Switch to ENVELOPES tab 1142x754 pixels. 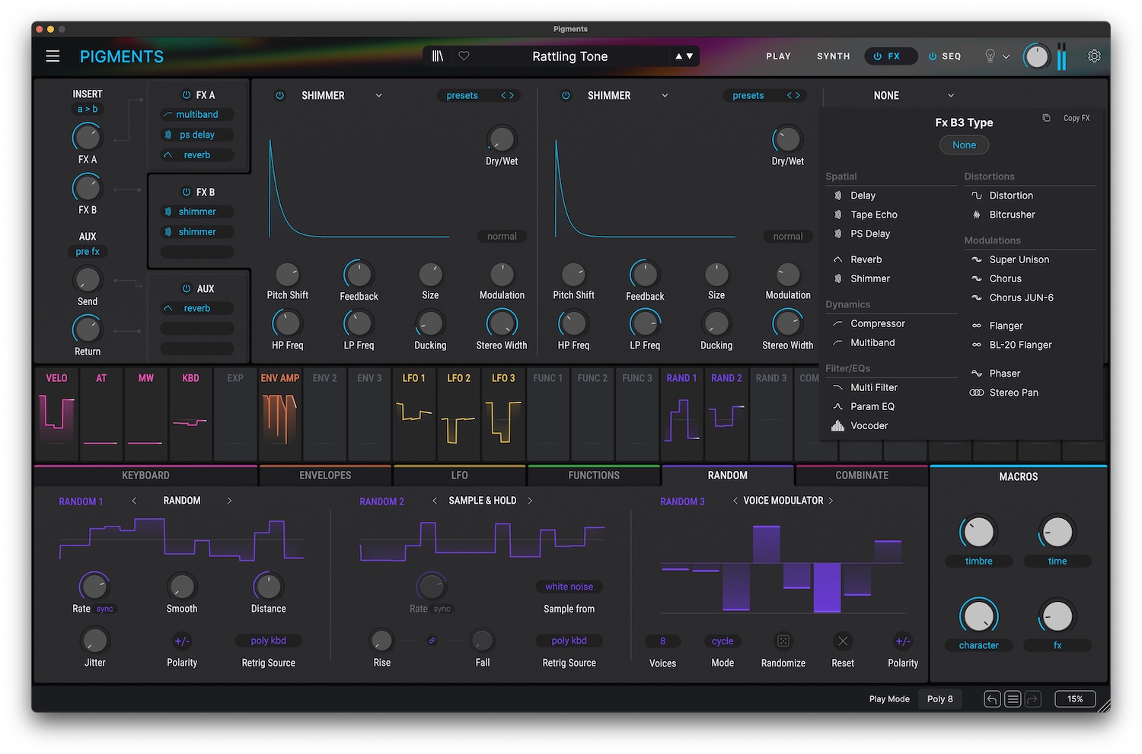pos(325,476)
